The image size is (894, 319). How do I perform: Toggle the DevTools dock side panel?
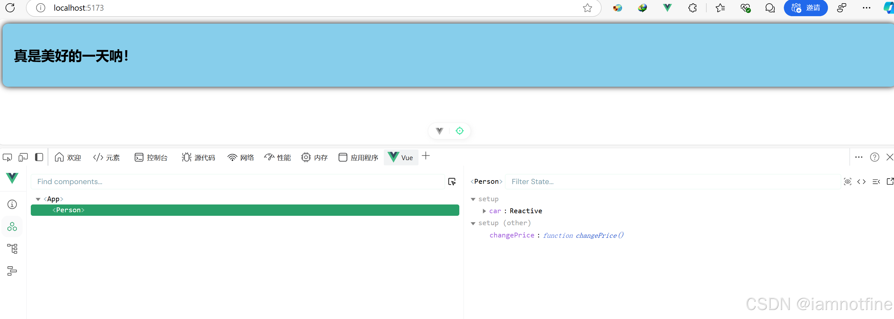pos(39,157)
